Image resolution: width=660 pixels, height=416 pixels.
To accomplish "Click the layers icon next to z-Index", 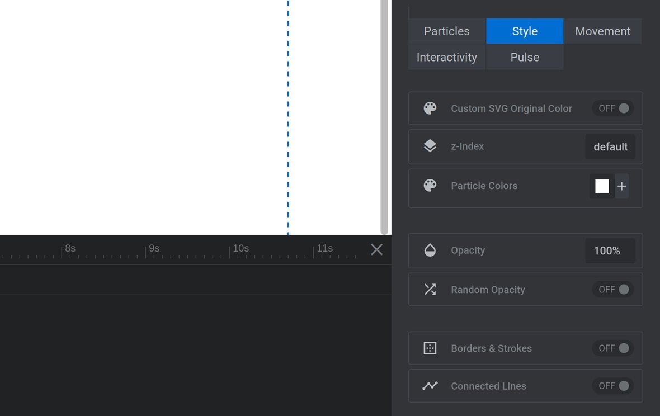I will click(x=430, y=146).
